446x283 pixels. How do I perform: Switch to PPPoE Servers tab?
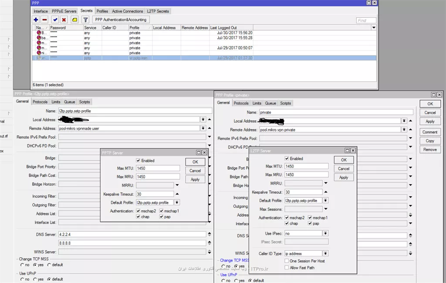tap(64, 11)
